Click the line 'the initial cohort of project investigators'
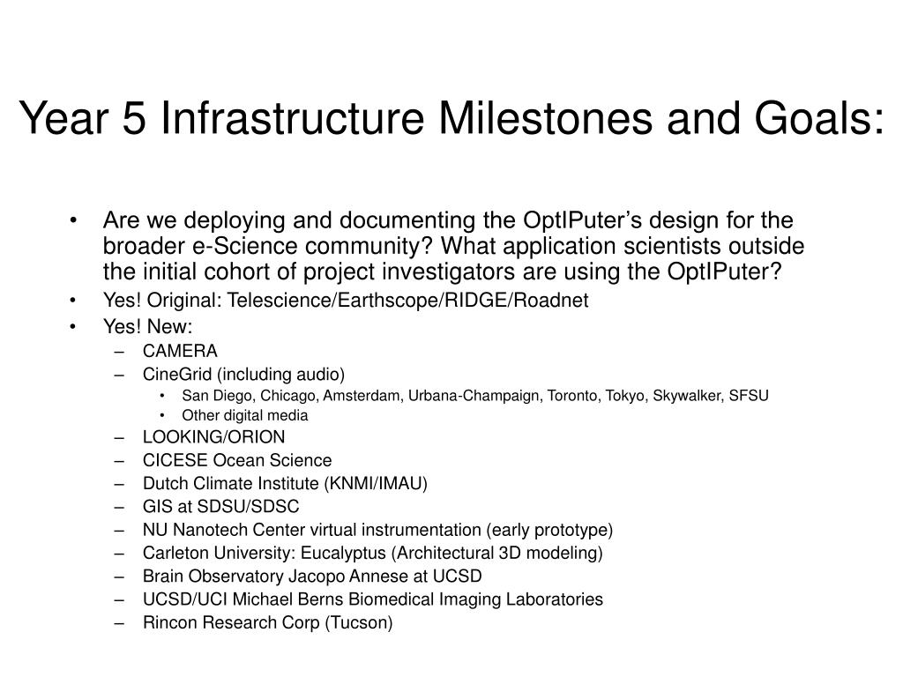 tap(443, 272)
